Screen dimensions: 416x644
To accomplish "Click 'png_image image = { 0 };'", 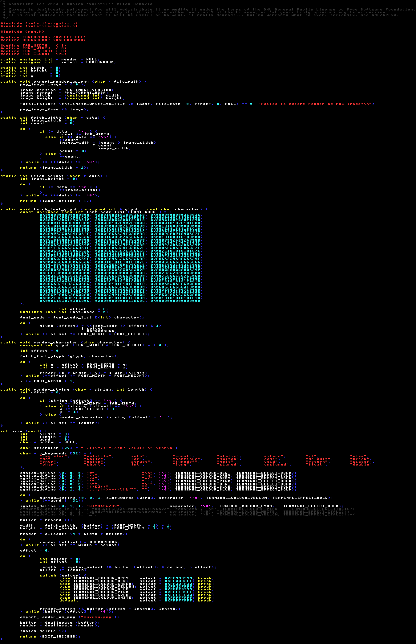I will tap(53, 84).
